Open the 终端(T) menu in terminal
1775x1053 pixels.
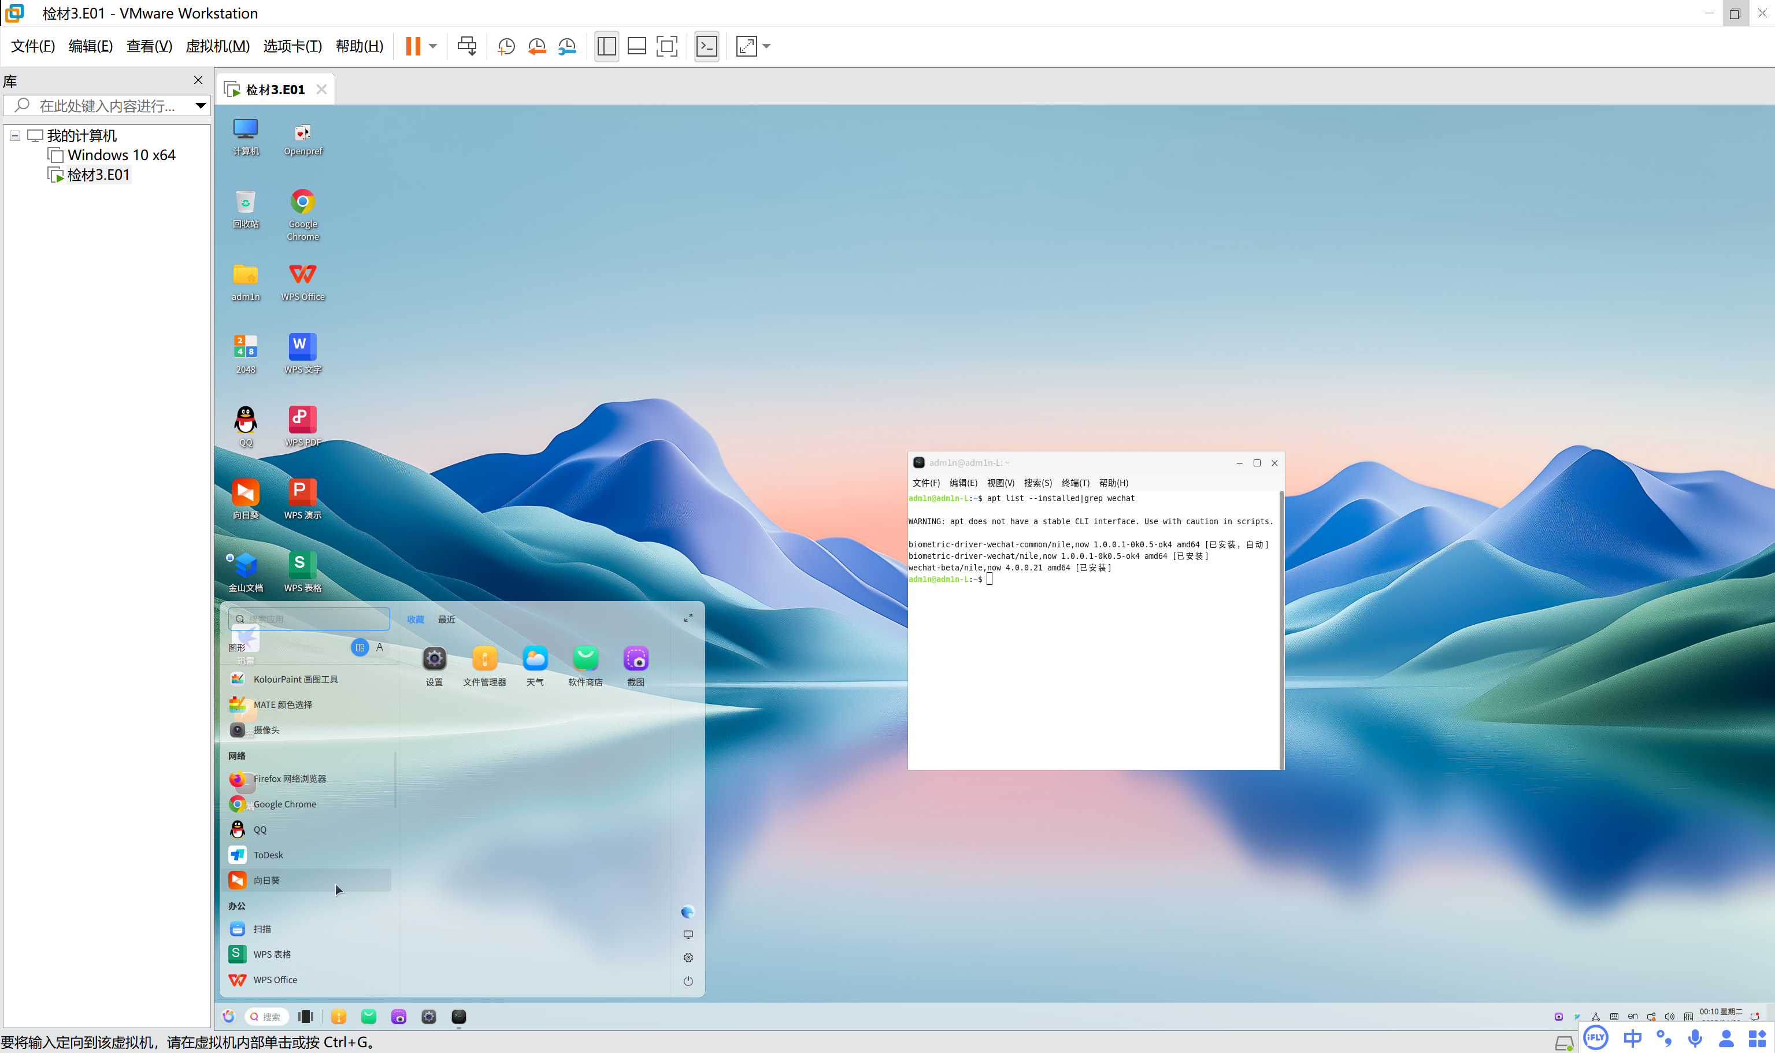(1076, 483)
